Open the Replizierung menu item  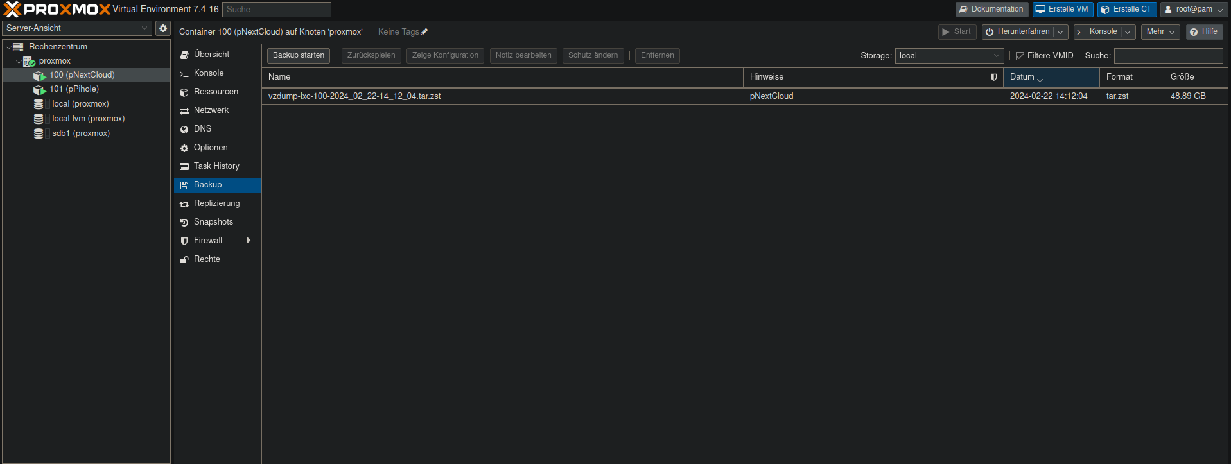[218, 203]
